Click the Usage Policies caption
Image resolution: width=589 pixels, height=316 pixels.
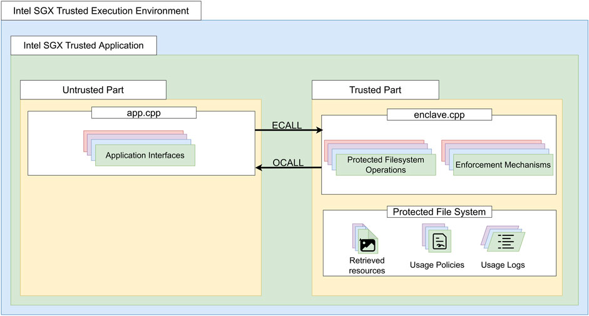point(437,265)
